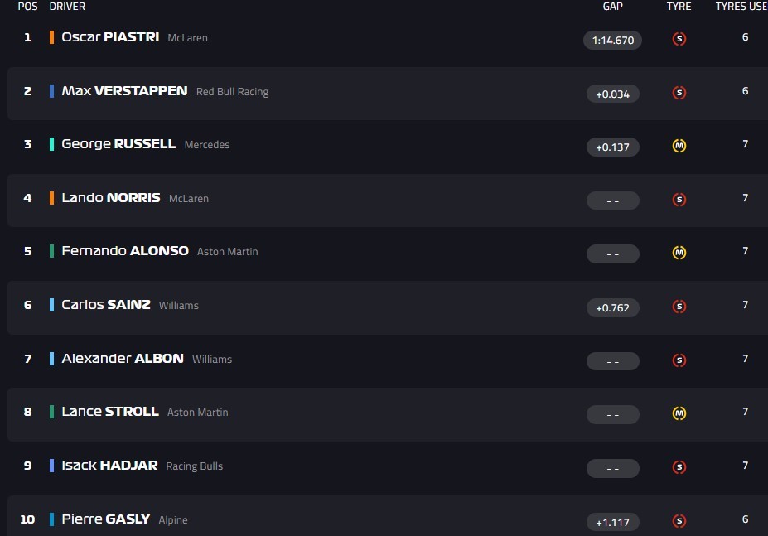
Task: Select Gasly's +1.117 gap badge
Action: coord(612,522)
